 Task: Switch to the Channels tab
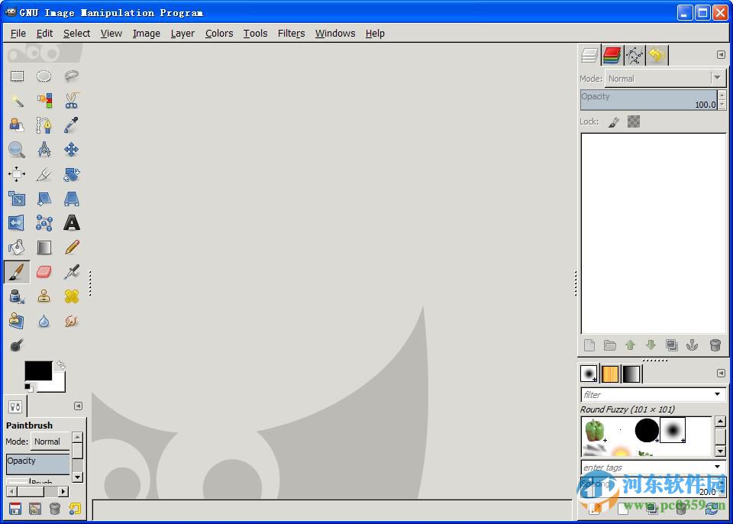pos(612,55)
